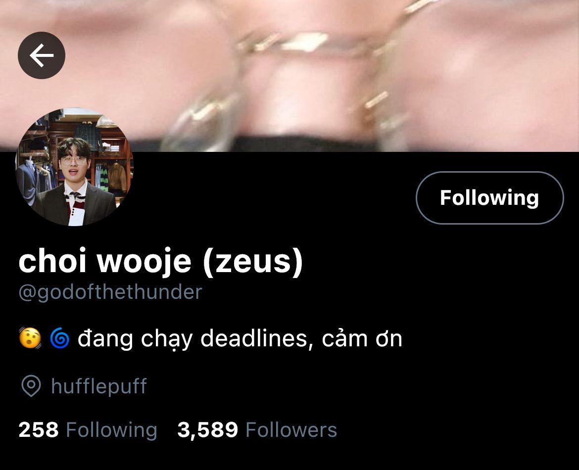Select the display name choi wooje (zeus)
The height and width of the screenshot is (470, 579).
point(161,261)
